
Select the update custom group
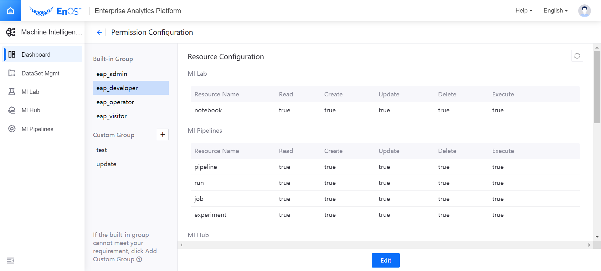tap(131, 164)
